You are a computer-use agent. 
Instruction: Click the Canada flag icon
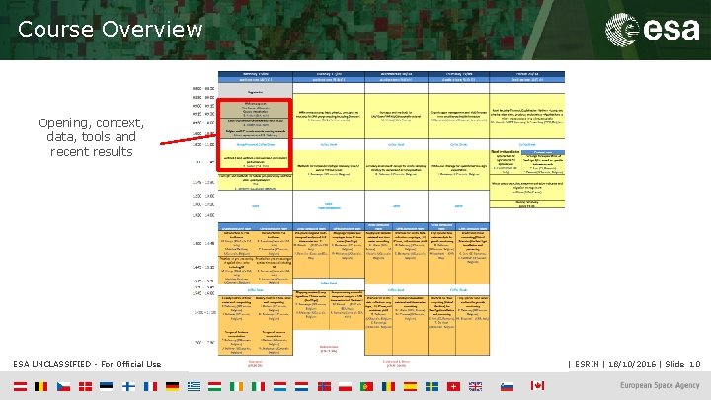tap(538, 386)
